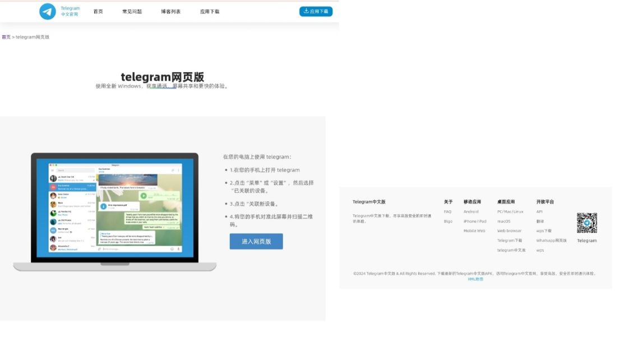The width and height of the screenshot is (638, 358).
Task: Open the PC/Mac/Linux footer link
Action: (510, 211)
